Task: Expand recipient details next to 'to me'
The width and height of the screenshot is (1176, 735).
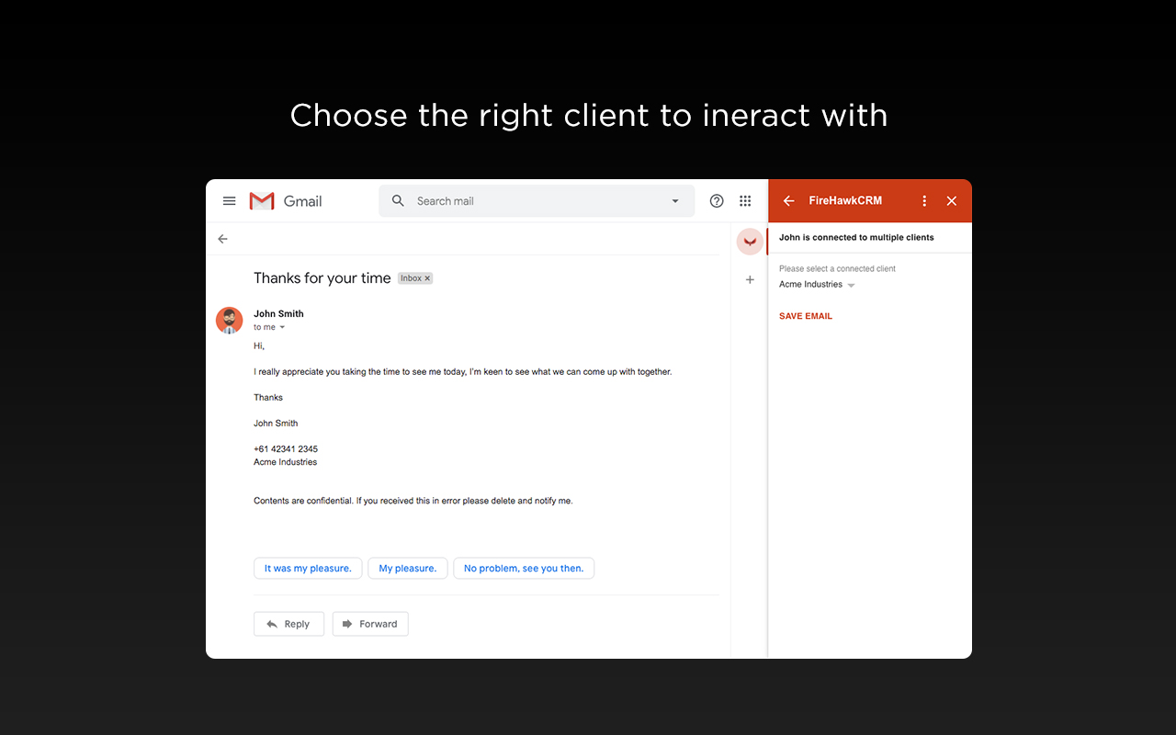Action: [282, 327]
